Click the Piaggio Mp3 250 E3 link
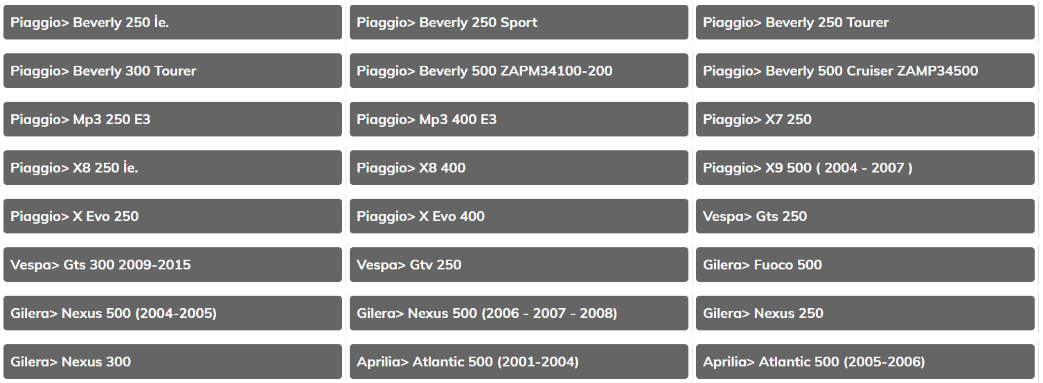 [x=172, y=119]
